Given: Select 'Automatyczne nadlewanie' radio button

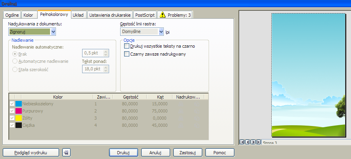Looking at the screenshot, I should point(15,61).
